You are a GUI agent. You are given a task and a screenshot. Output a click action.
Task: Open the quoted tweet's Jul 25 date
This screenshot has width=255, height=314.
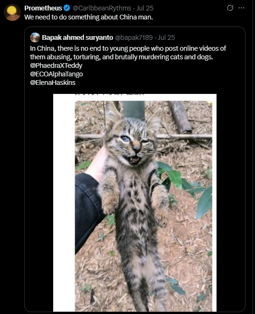point(166,37)
